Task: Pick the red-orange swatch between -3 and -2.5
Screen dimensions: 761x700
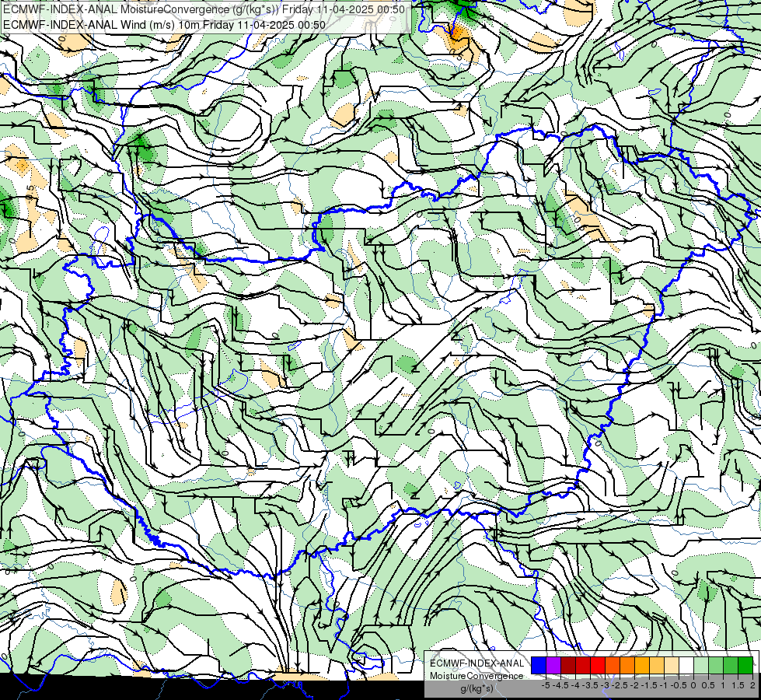Action: pyautogui.click(x=613, y=665)
